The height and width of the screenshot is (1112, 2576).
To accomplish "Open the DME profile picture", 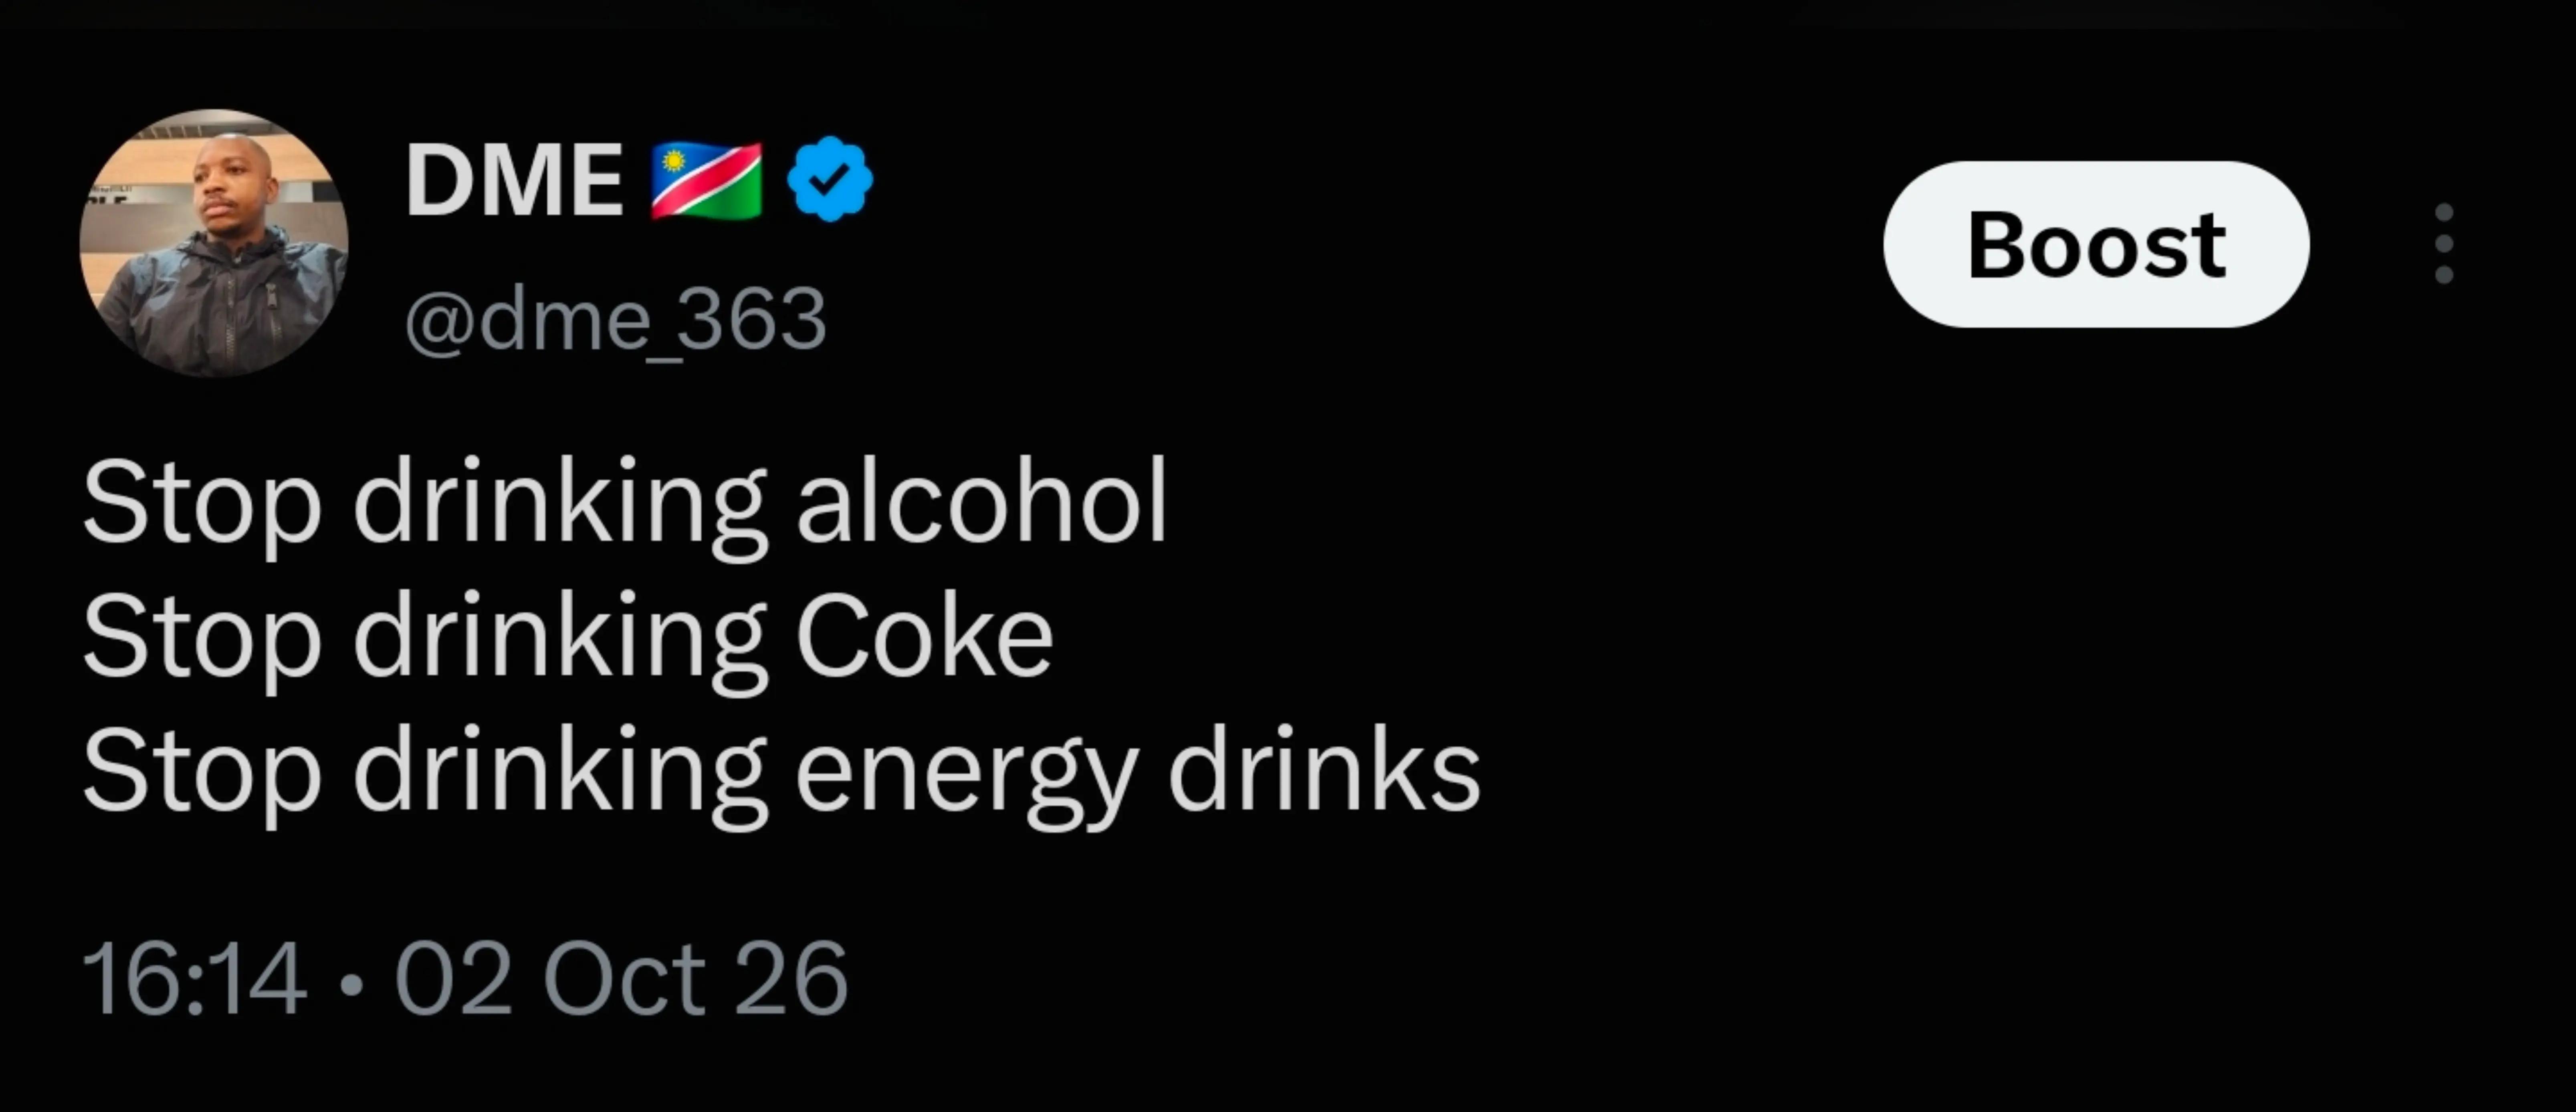I will [214, 243].
